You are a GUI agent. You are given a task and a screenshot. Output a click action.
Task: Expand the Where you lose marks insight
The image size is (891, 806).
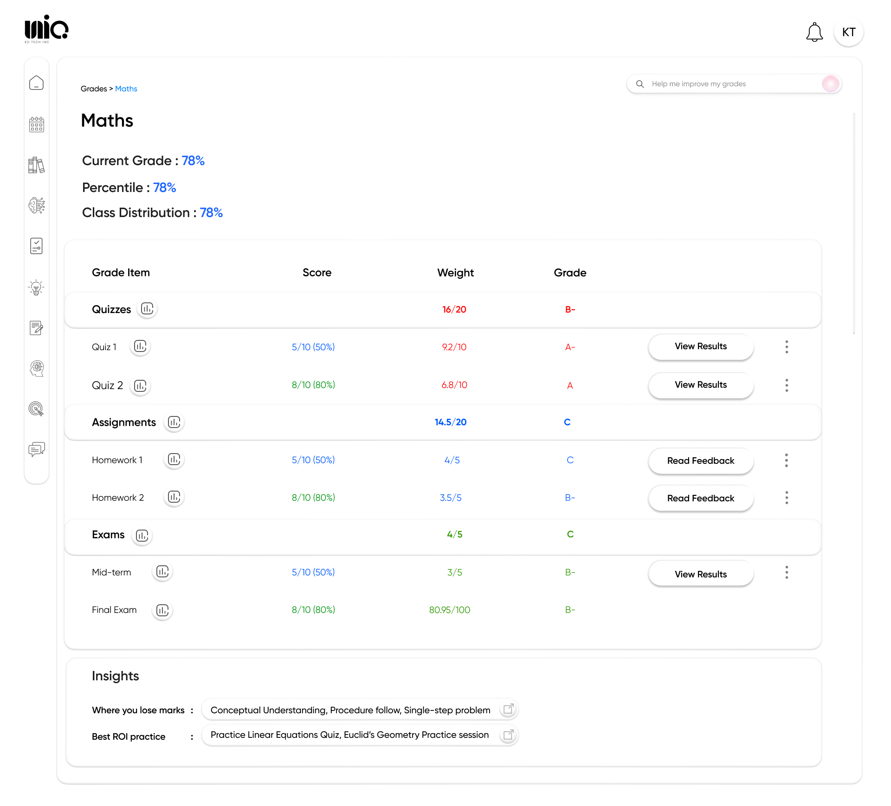[509, 709]
